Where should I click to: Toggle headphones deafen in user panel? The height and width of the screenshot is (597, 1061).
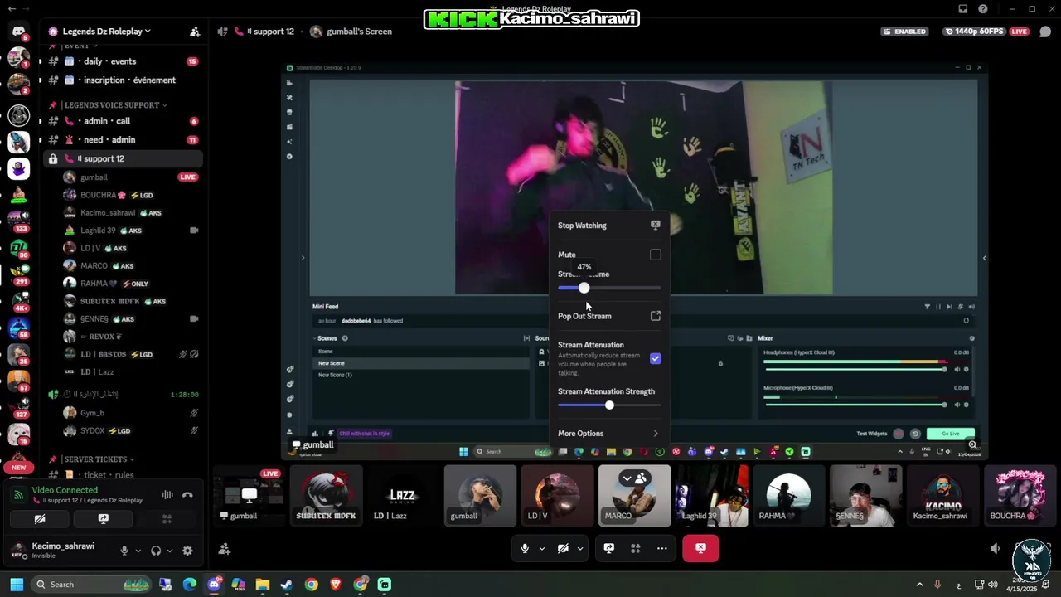[156, 551]
